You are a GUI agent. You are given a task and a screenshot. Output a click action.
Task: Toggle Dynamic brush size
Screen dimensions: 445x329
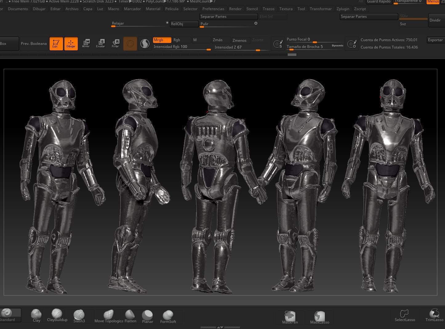click(x=337, y=45)
